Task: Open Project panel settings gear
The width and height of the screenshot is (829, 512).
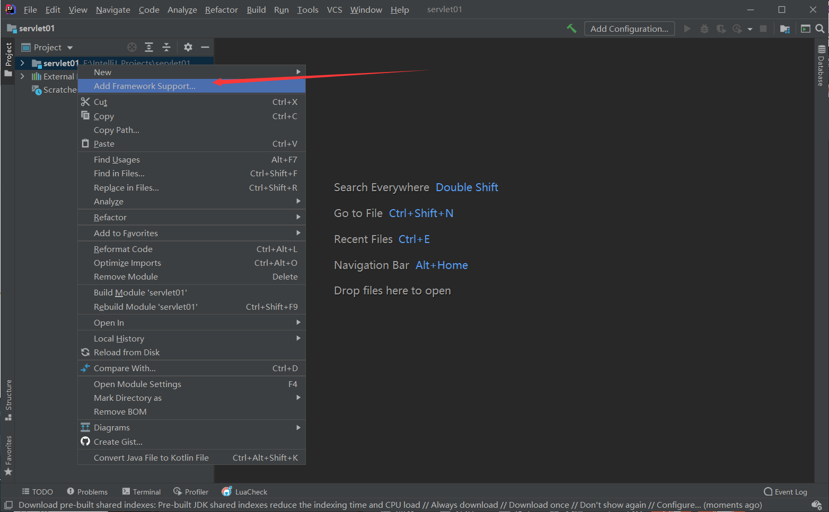Action: [188, 47]
